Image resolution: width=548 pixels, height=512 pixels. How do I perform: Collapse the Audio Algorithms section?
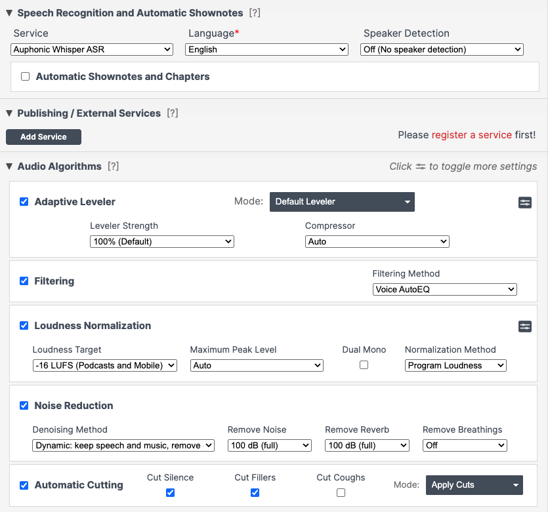click(9, 167)
